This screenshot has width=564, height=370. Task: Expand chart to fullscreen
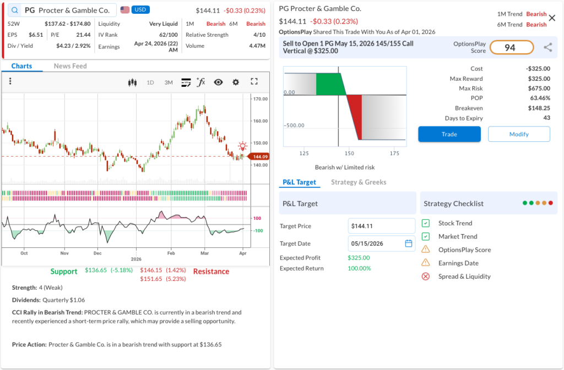point(254,82)
